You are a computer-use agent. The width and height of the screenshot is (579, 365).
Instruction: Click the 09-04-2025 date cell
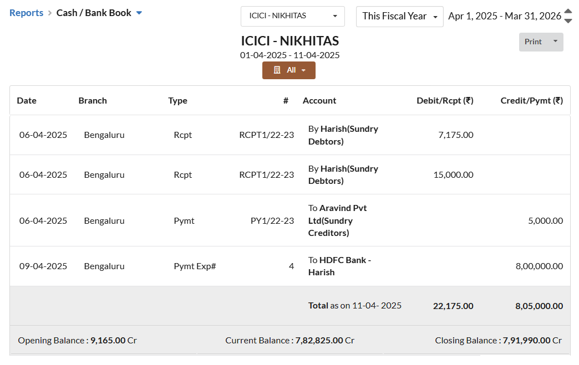pos(43,266)
